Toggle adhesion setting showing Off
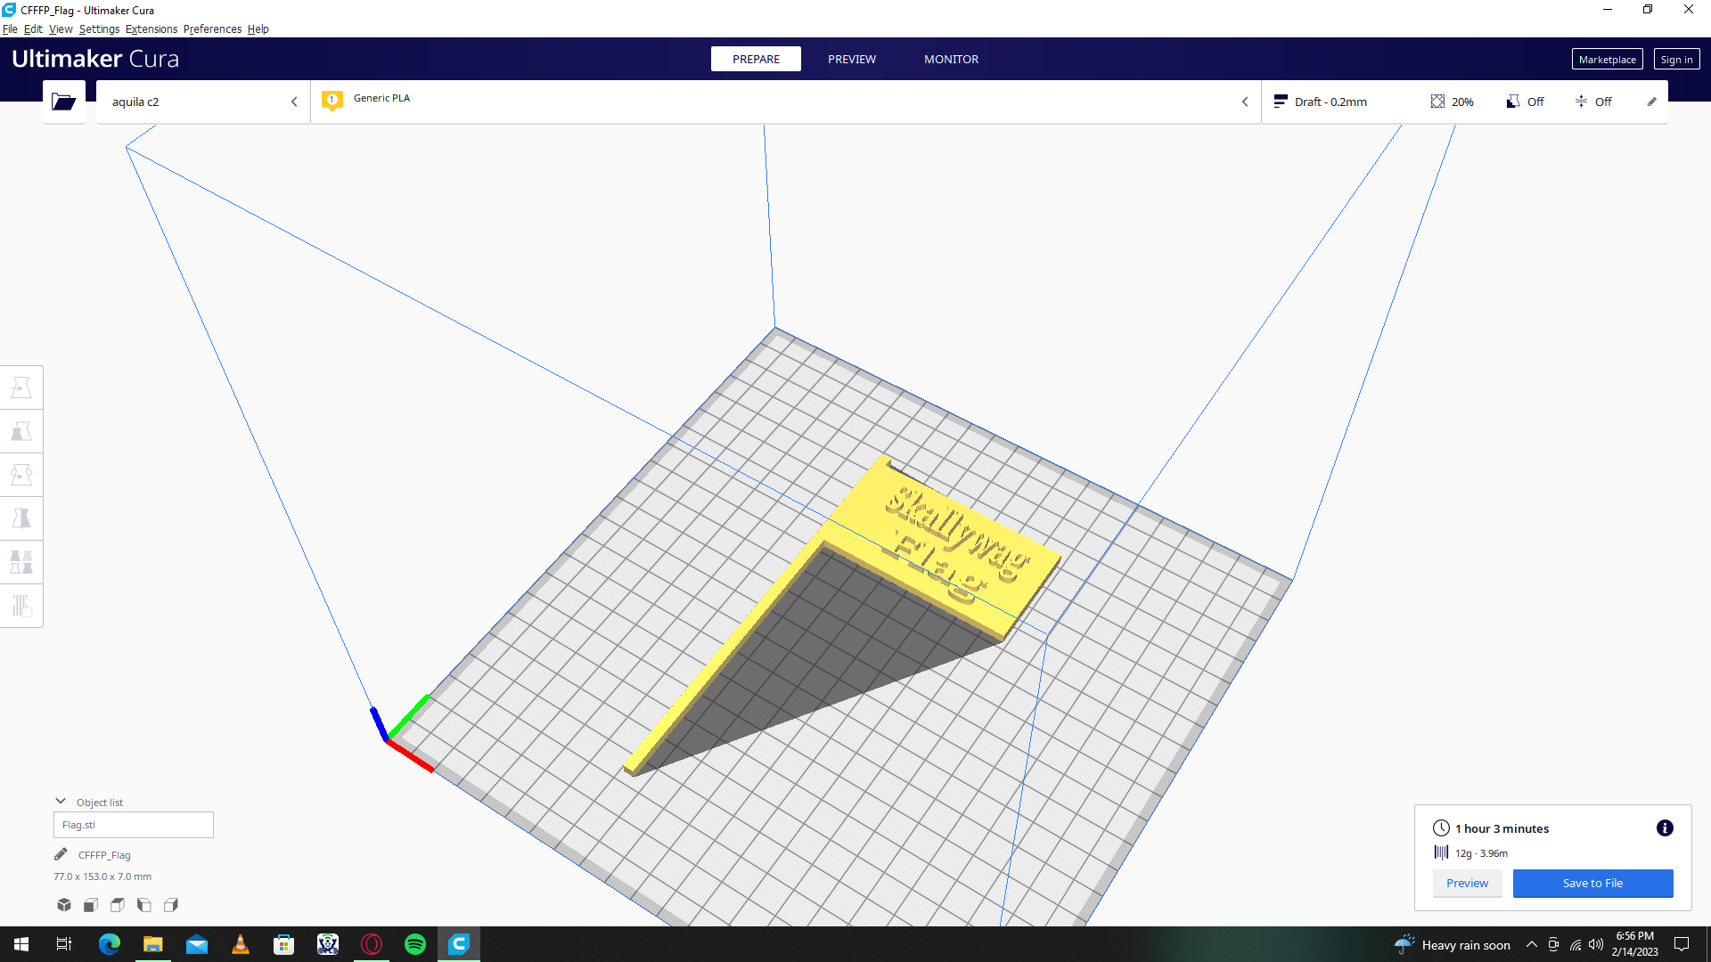The height and width of the screenshot is (962, 1711). click(x=1592, y=102)
